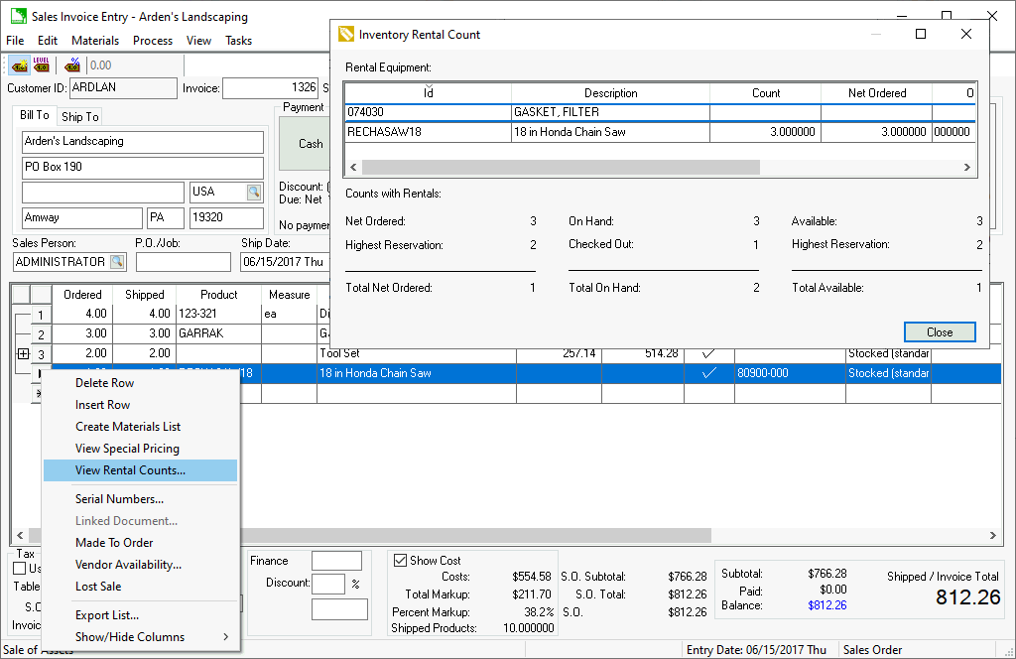
Task: Click the Inventory Rental Count dialog icon
Action: pyautogui.click(x=346, y=34)
